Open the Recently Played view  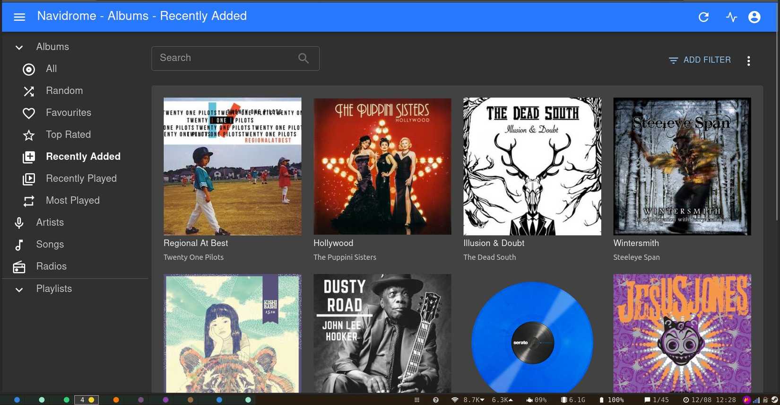tap(81, 178)
